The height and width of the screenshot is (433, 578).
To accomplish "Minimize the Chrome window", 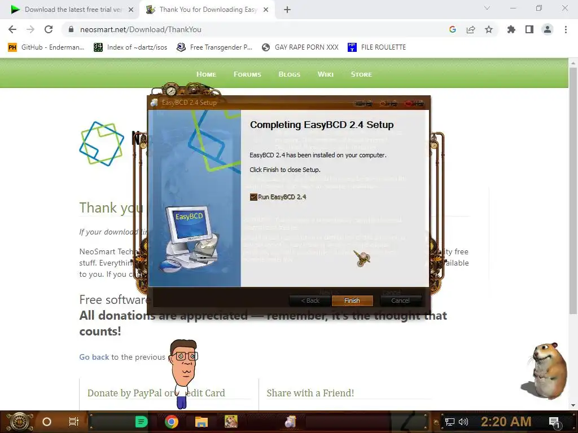I will click(x=513, y=8).
